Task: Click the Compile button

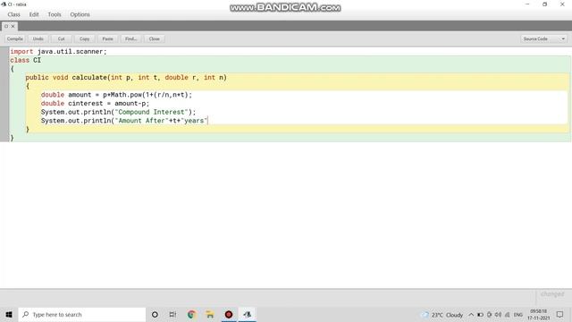Action: (x=15, y=38)
